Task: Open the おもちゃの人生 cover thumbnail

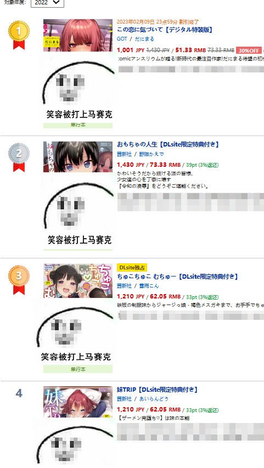Action: pos(78,157)
